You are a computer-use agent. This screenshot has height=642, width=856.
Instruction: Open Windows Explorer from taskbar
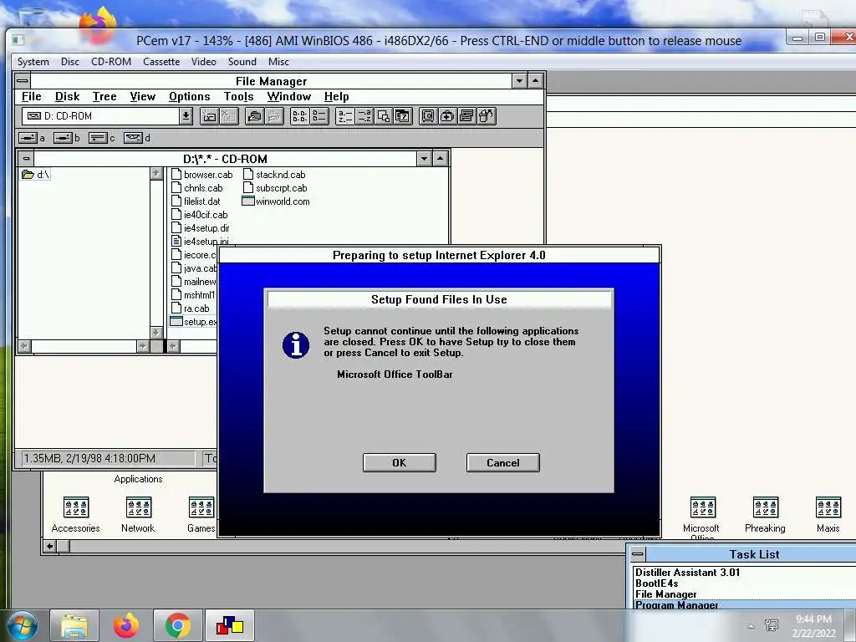(x=74, y=625)
